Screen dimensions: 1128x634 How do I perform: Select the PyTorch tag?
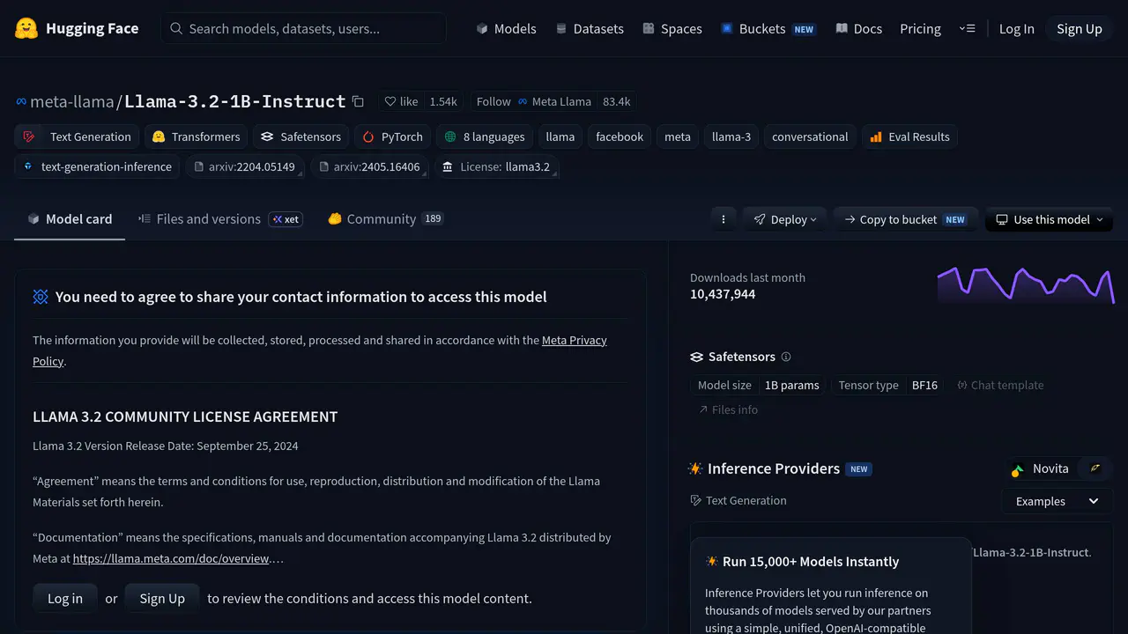coord(392,136)
